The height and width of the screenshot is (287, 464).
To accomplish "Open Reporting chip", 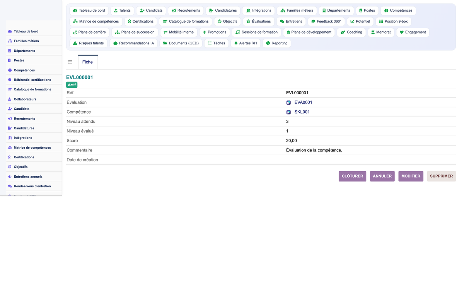I will coord(277,43).
